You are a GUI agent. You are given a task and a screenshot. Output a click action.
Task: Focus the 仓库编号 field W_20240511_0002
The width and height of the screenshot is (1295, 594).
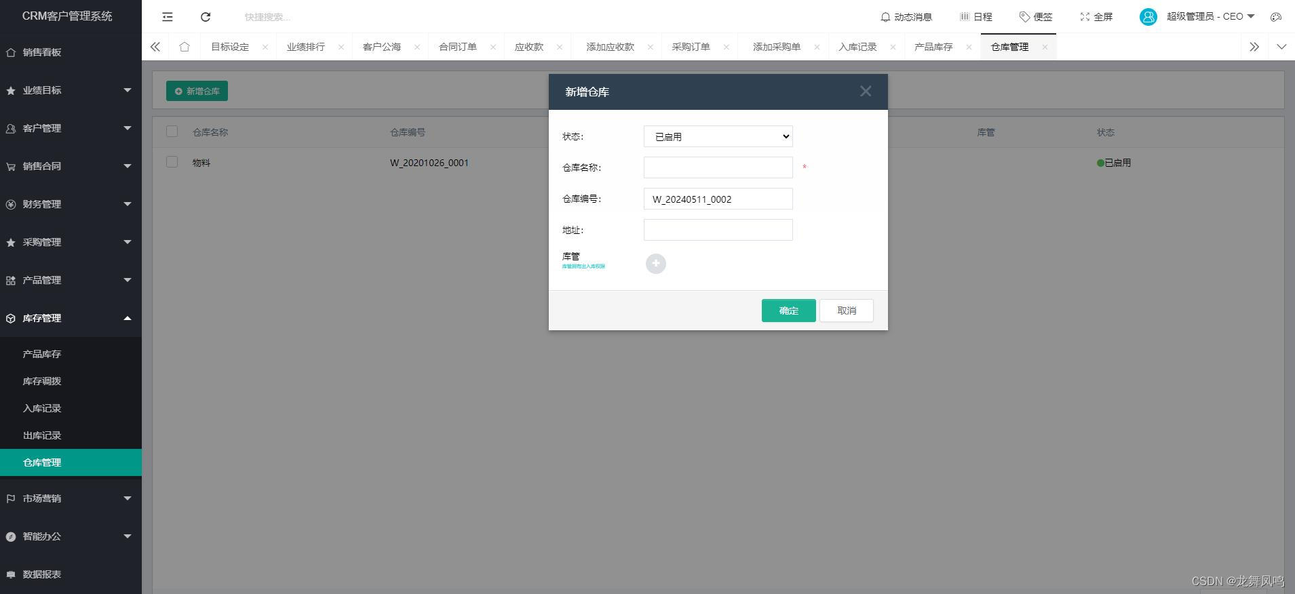click(x=718, y=199)
